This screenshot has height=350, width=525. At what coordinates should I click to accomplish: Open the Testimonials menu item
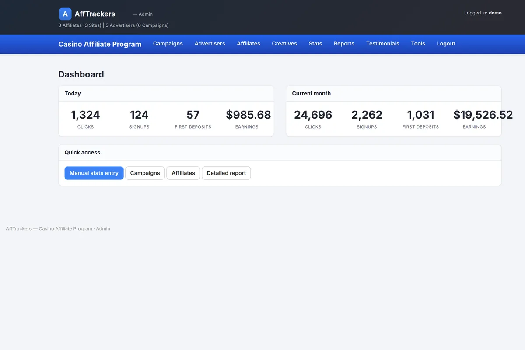383,44
